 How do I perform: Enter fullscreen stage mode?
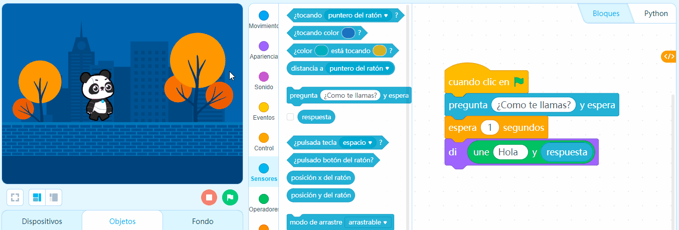[15, 197]
